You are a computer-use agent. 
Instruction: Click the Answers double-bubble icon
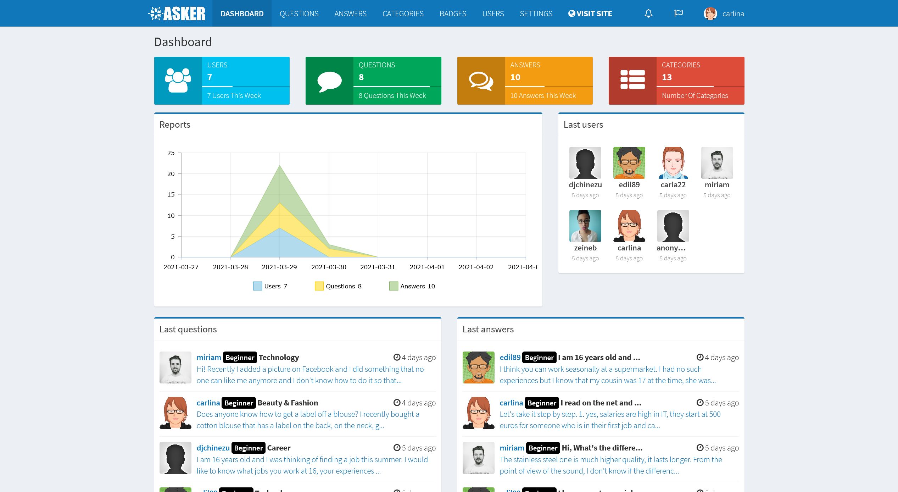point(481,81)
